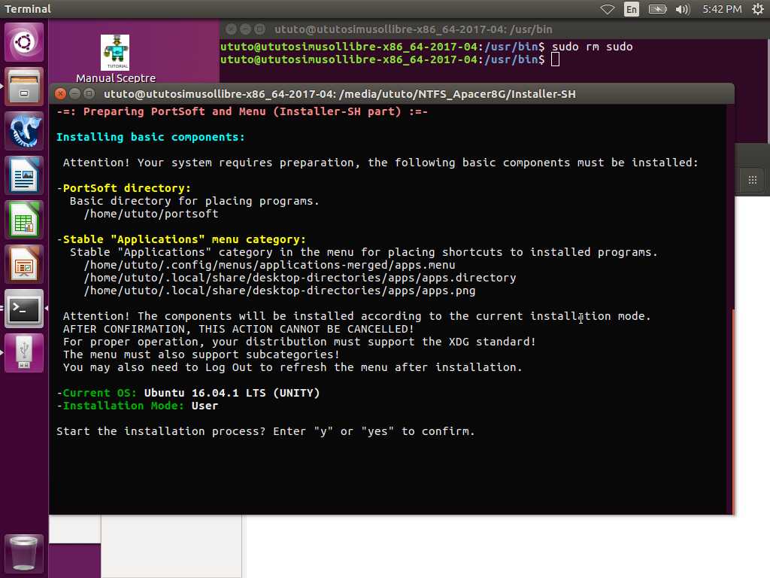Select the Terminal icon in the launcher
The height and width of the screenshot is (578, 770).
tap(23, 308)
